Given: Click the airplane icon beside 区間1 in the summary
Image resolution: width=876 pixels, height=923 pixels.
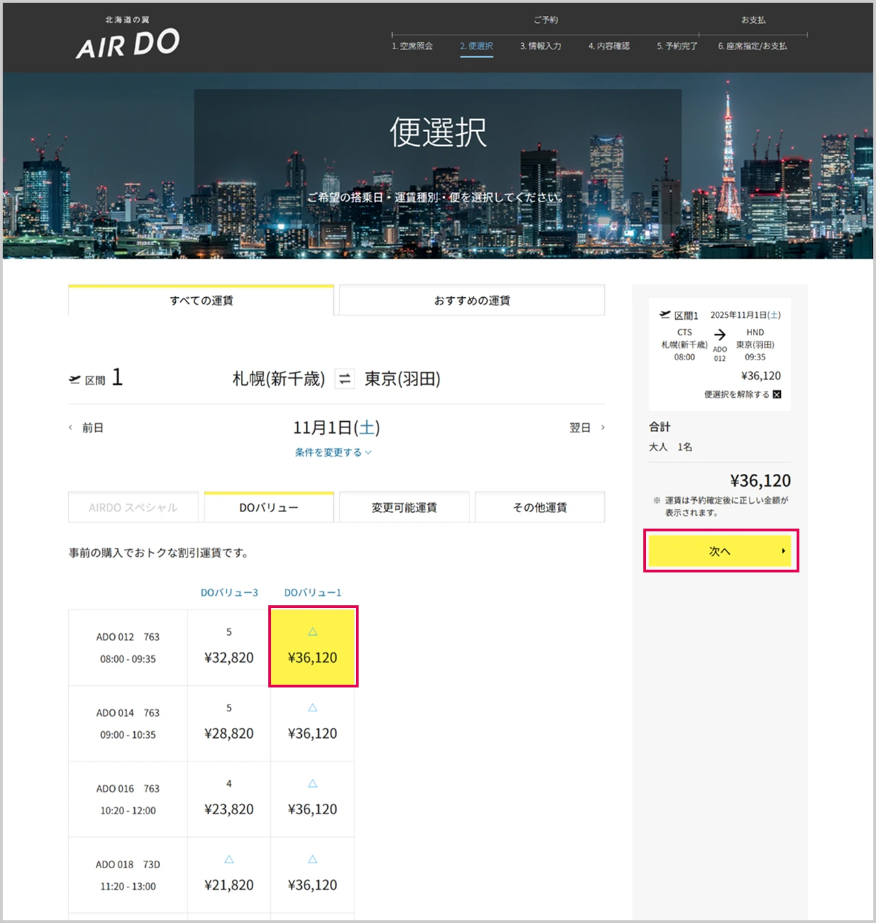Looking at the screenshot, I should [665, 315].
